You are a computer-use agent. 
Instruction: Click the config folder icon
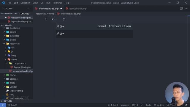coord(7,32)
